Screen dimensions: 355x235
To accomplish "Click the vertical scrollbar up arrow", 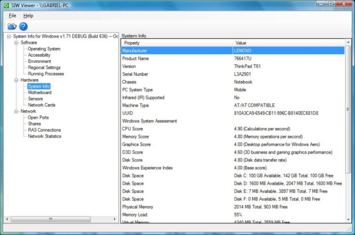I will pyautogui.click(x=348, y=43).
